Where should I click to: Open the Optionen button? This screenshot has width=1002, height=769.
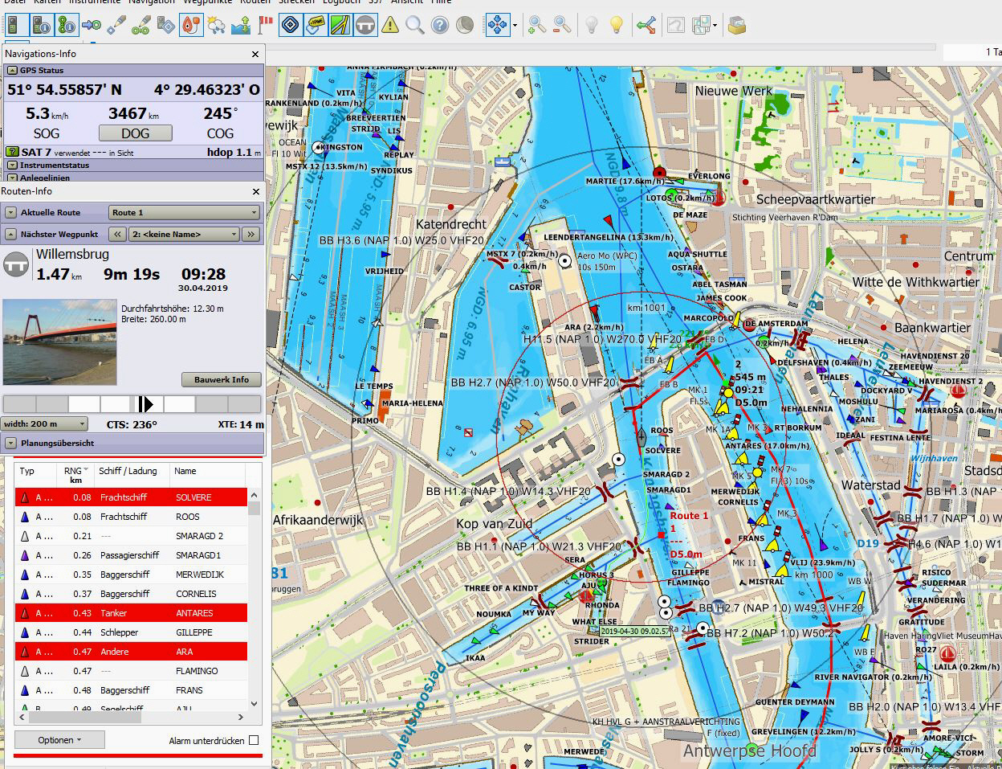(59, 740)
